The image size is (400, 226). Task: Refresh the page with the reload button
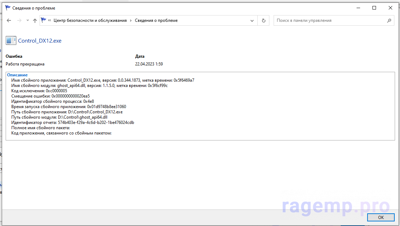263,21
